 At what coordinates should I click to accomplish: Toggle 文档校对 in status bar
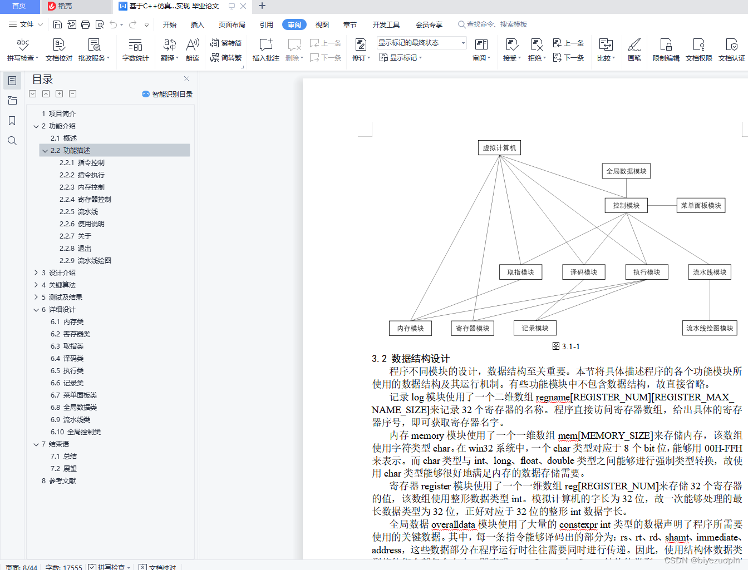click(158, 567)
